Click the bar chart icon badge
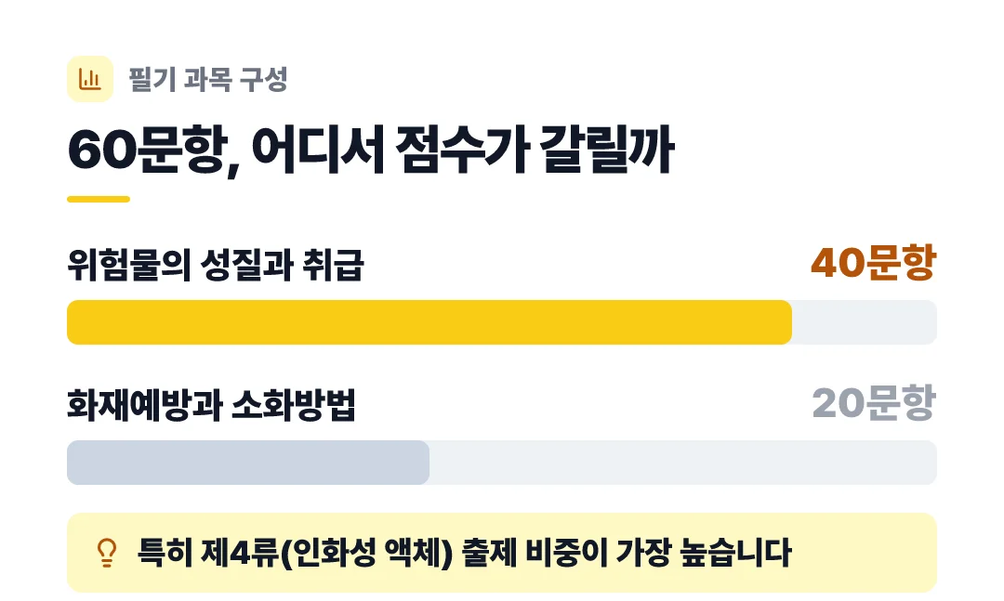 coord(90,79)
